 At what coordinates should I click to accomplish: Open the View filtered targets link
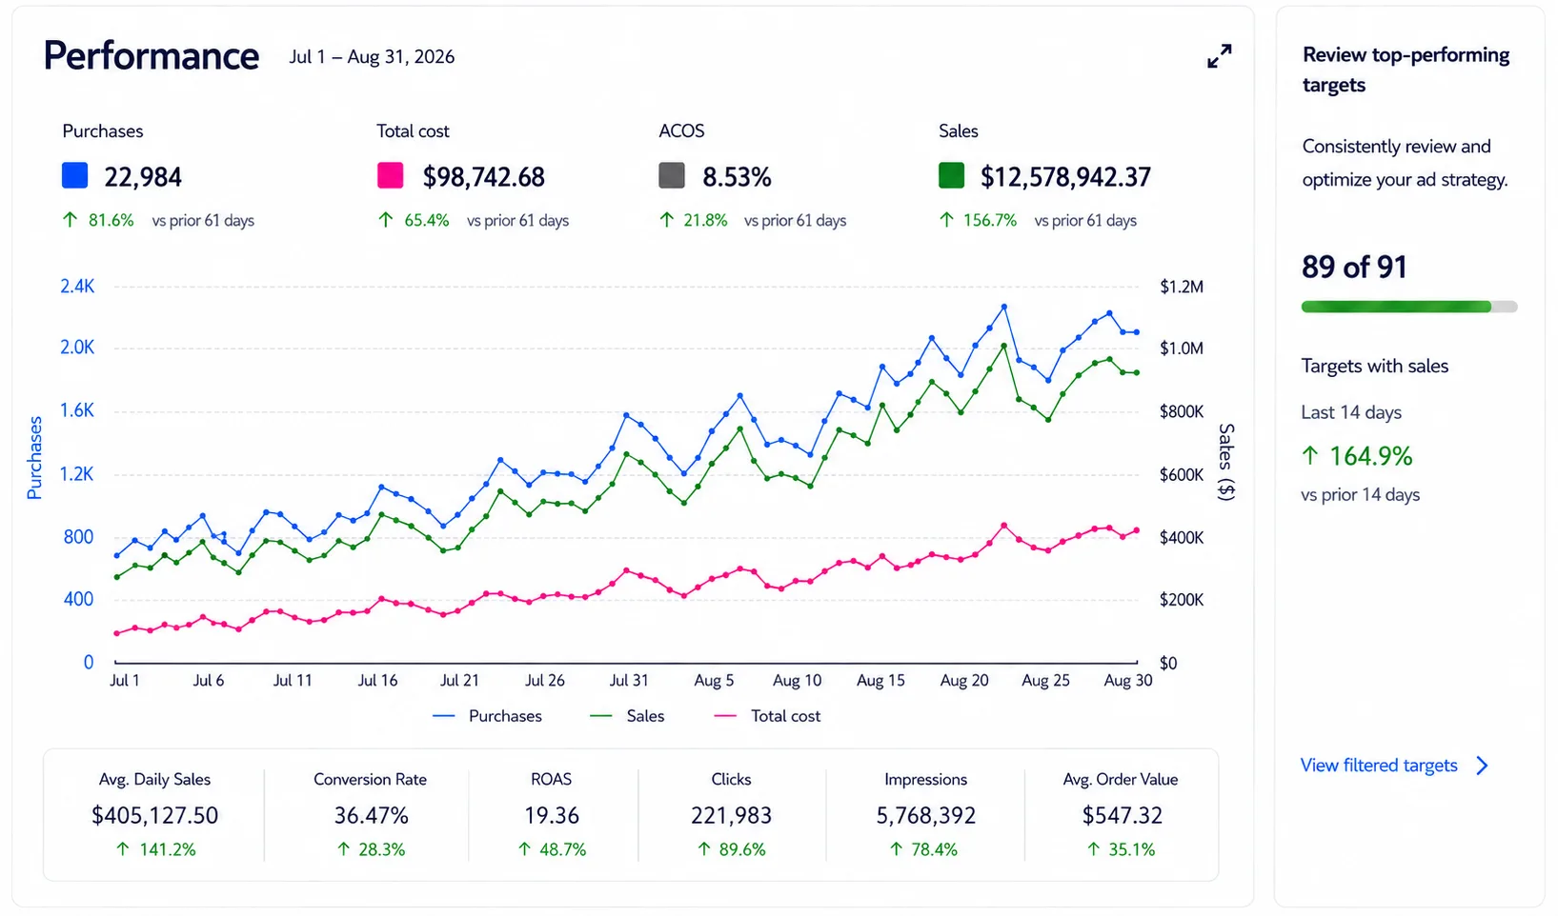coord(1379,766)
